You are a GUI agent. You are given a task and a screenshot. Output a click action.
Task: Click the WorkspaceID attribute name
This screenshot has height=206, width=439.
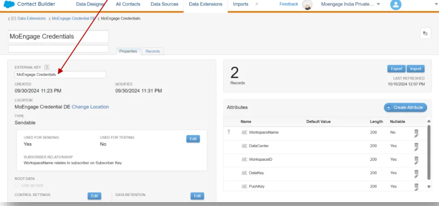261,159
